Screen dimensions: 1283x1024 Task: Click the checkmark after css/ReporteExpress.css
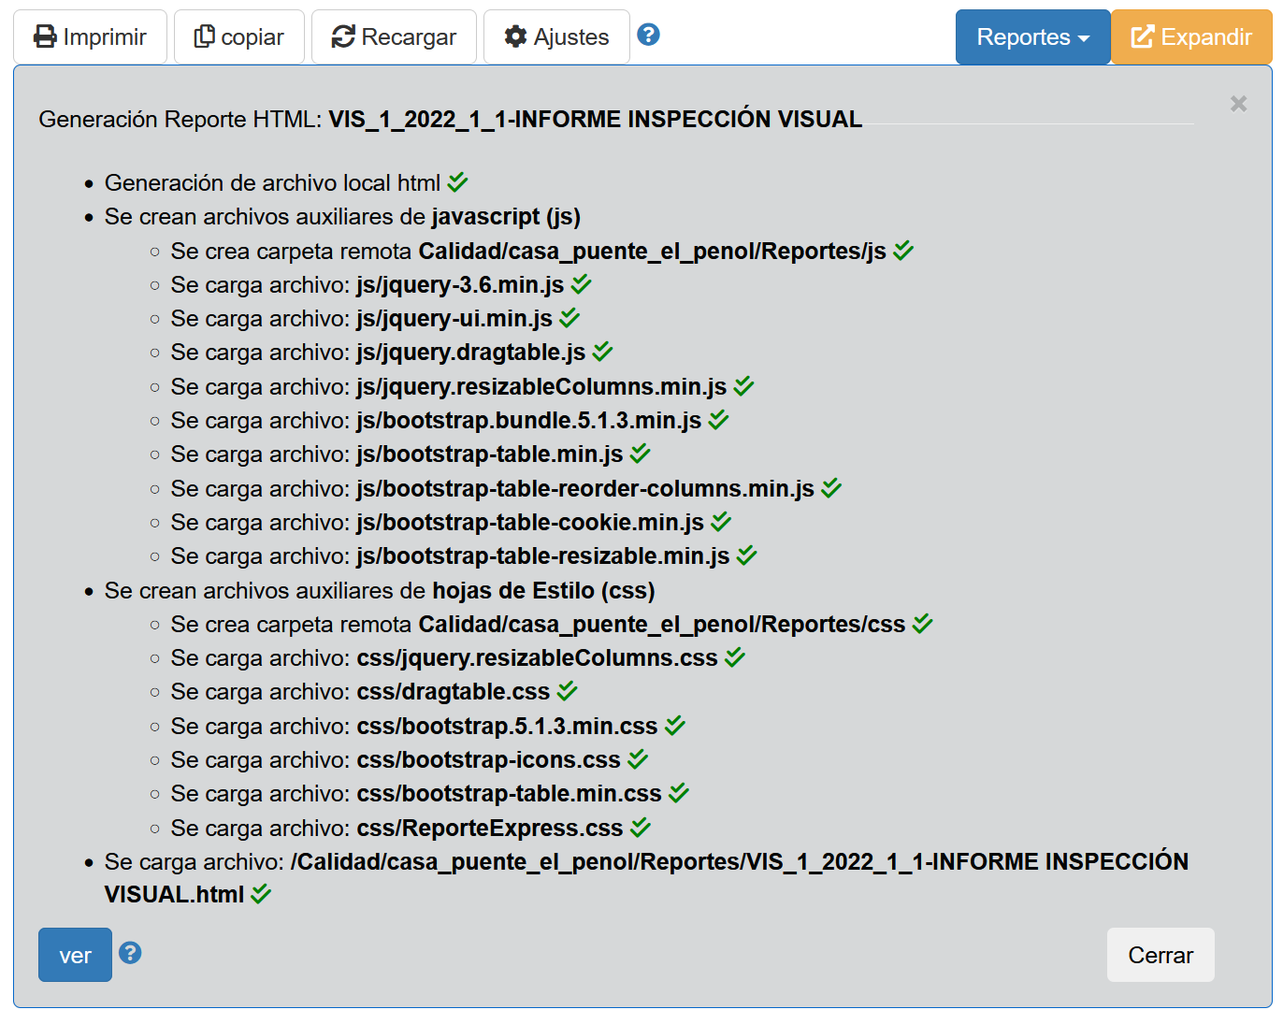pos(641,828)
